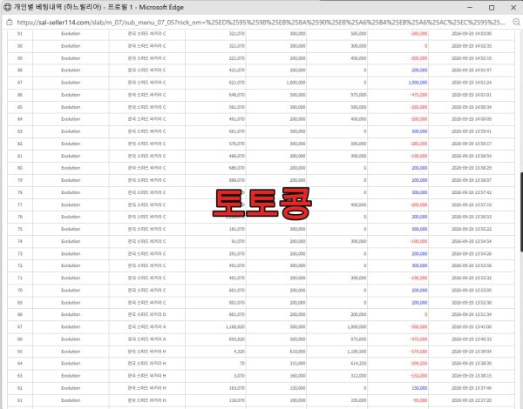Click the blue 150,000 value in row 62
This screenshot has height=409, width=523.
(x=419, y=388)
